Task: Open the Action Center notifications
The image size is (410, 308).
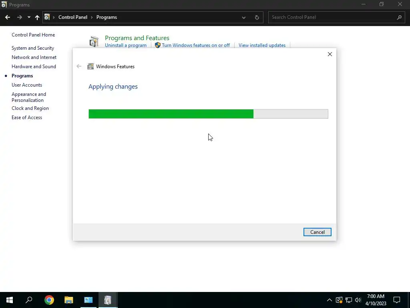Action: coord(397,300)
